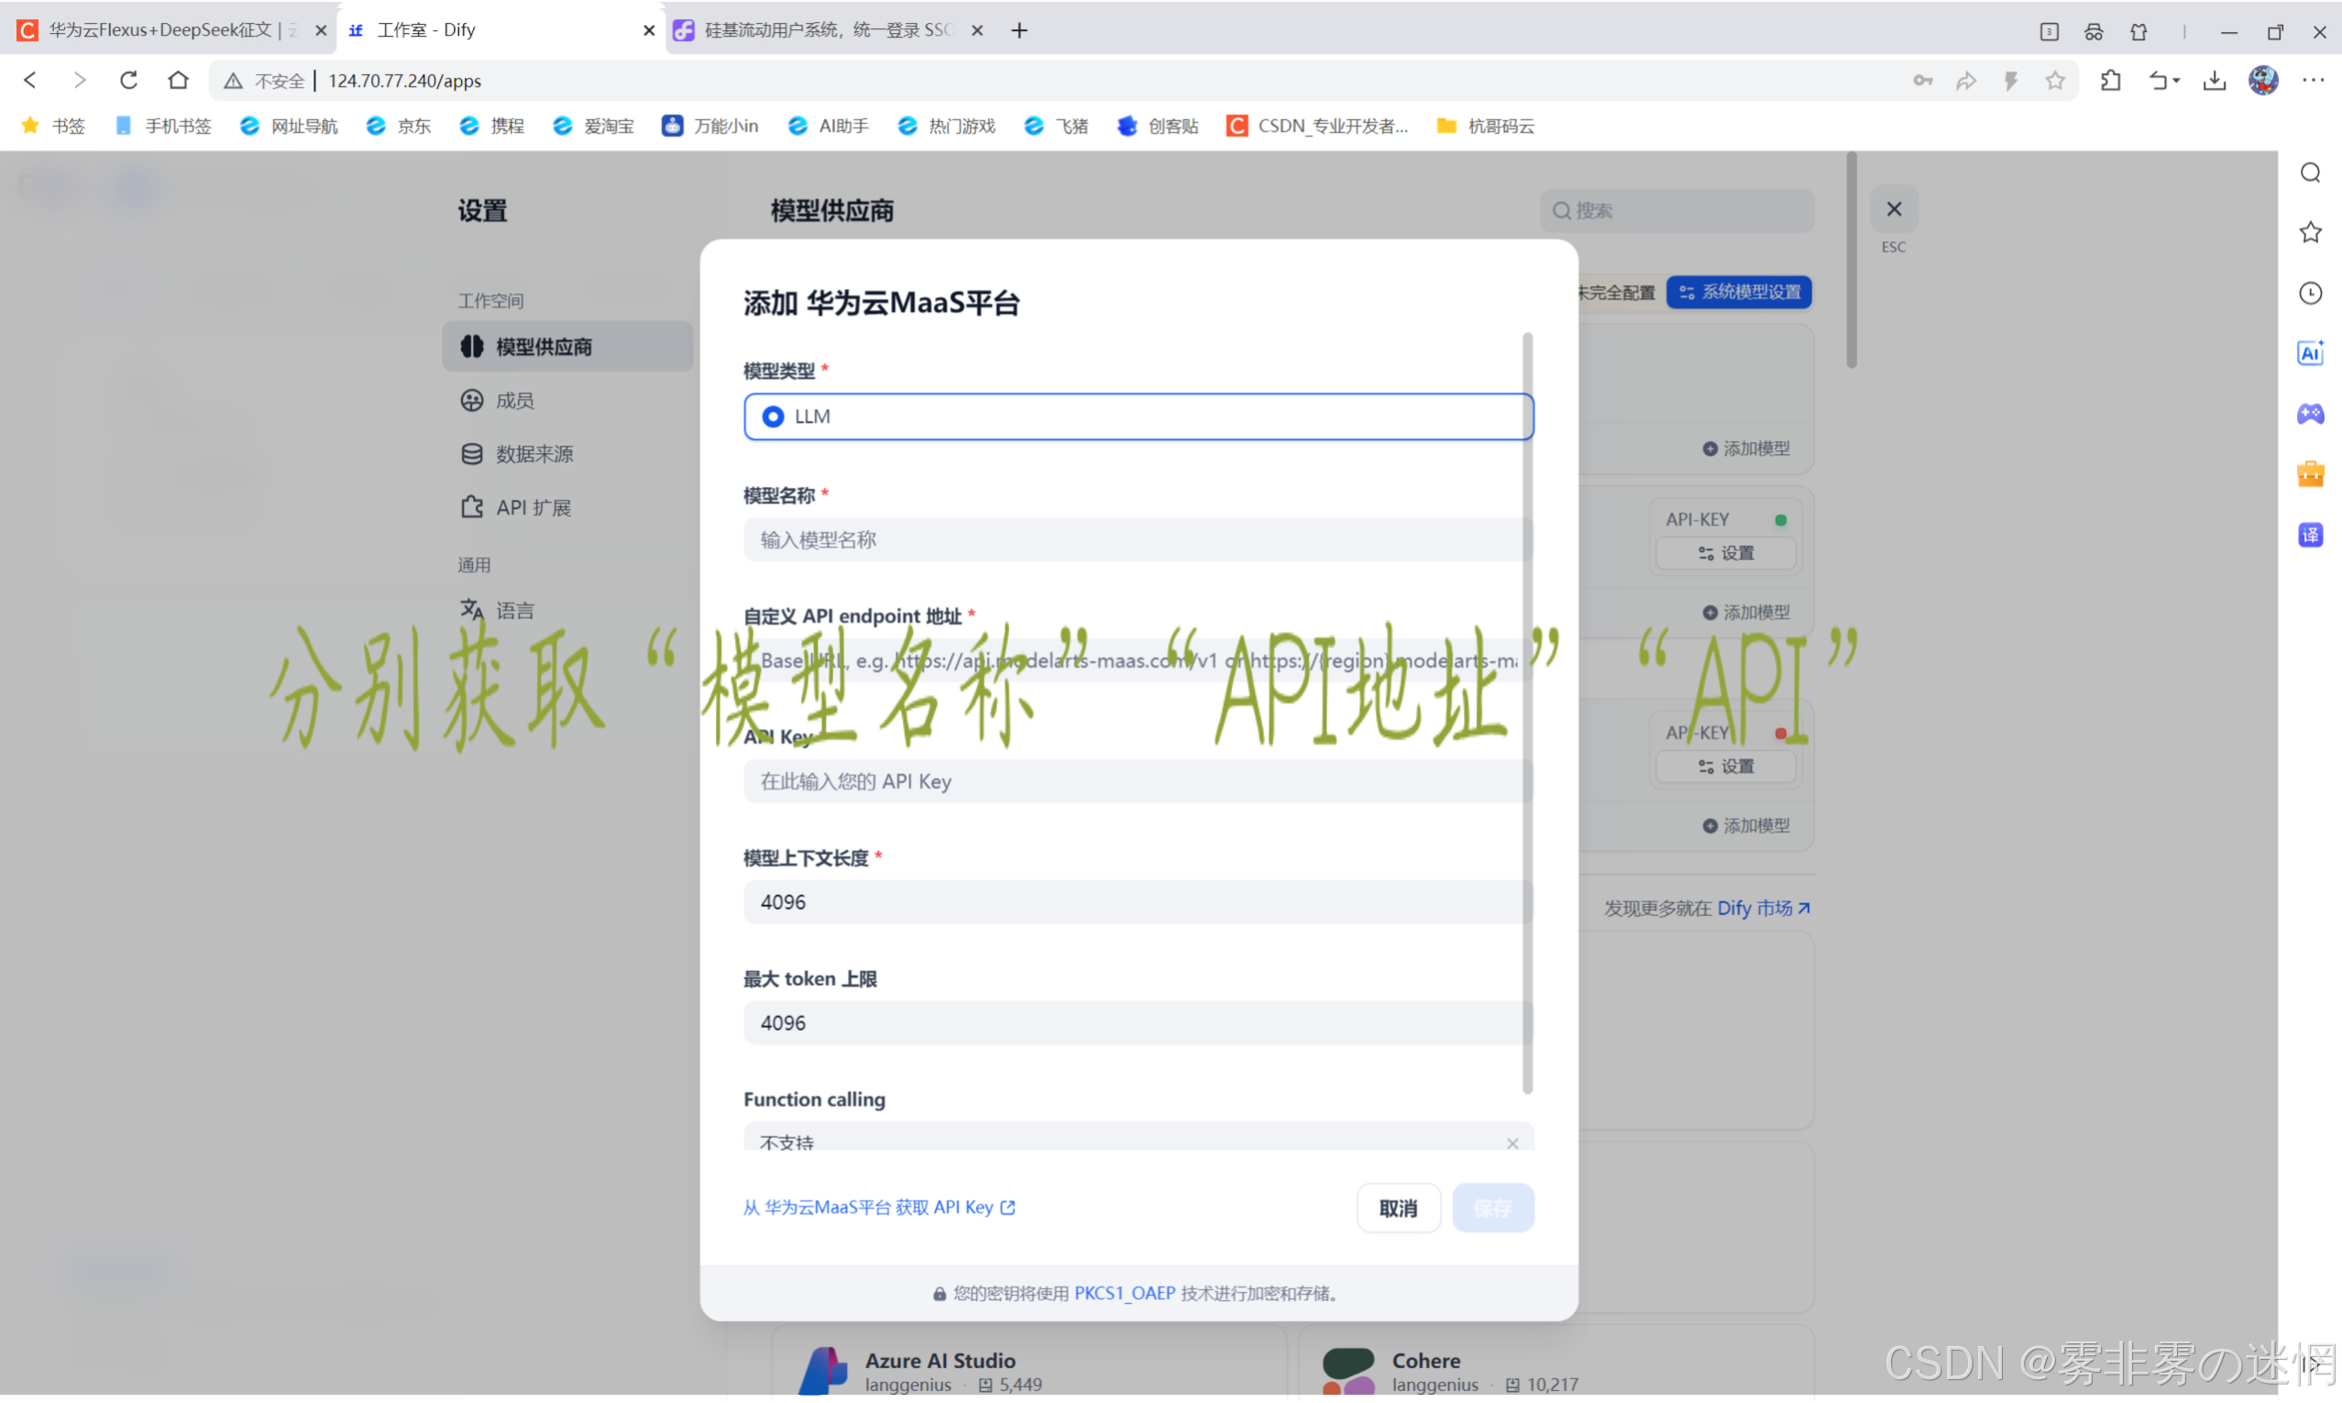This screenshot has height=1403, width=2342.
Task: Open the 杭哥码云 bookmark folder
Action: pos(1485,126)
